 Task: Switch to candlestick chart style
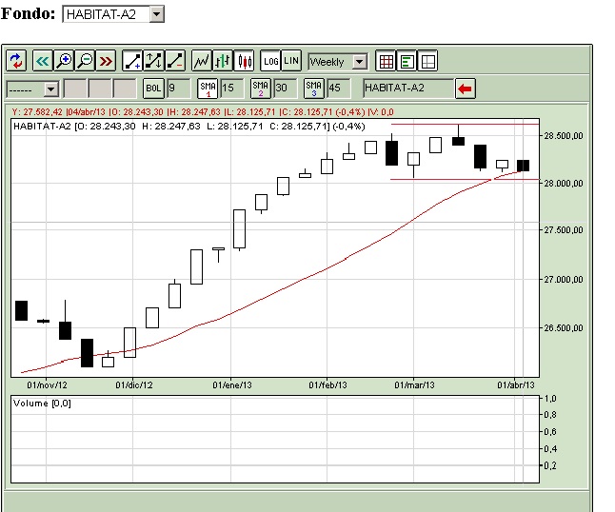click(244, 61)
